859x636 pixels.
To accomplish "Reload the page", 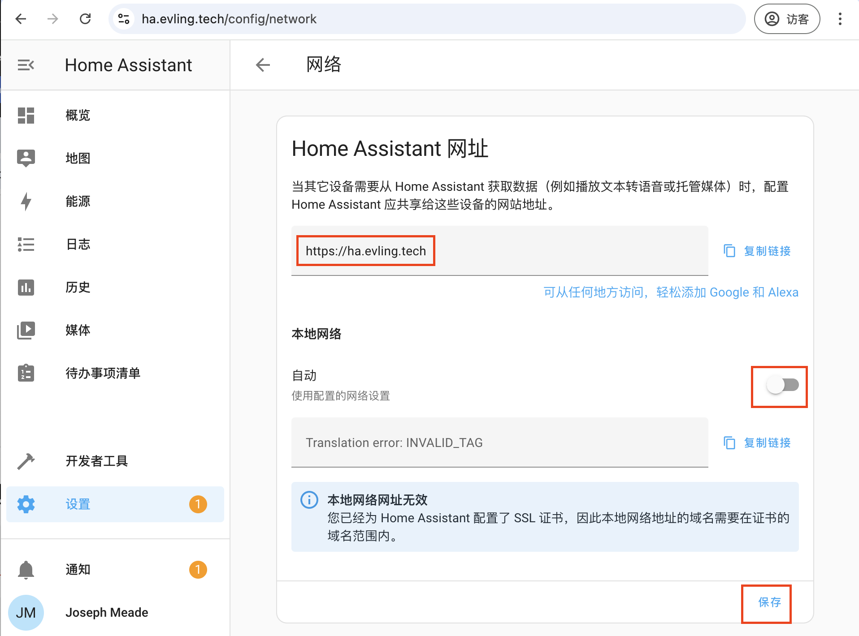I will (85, 19).
